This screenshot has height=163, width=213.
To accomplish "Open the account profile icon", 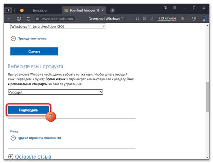I will pyautogui.click(x=19, y=19).
